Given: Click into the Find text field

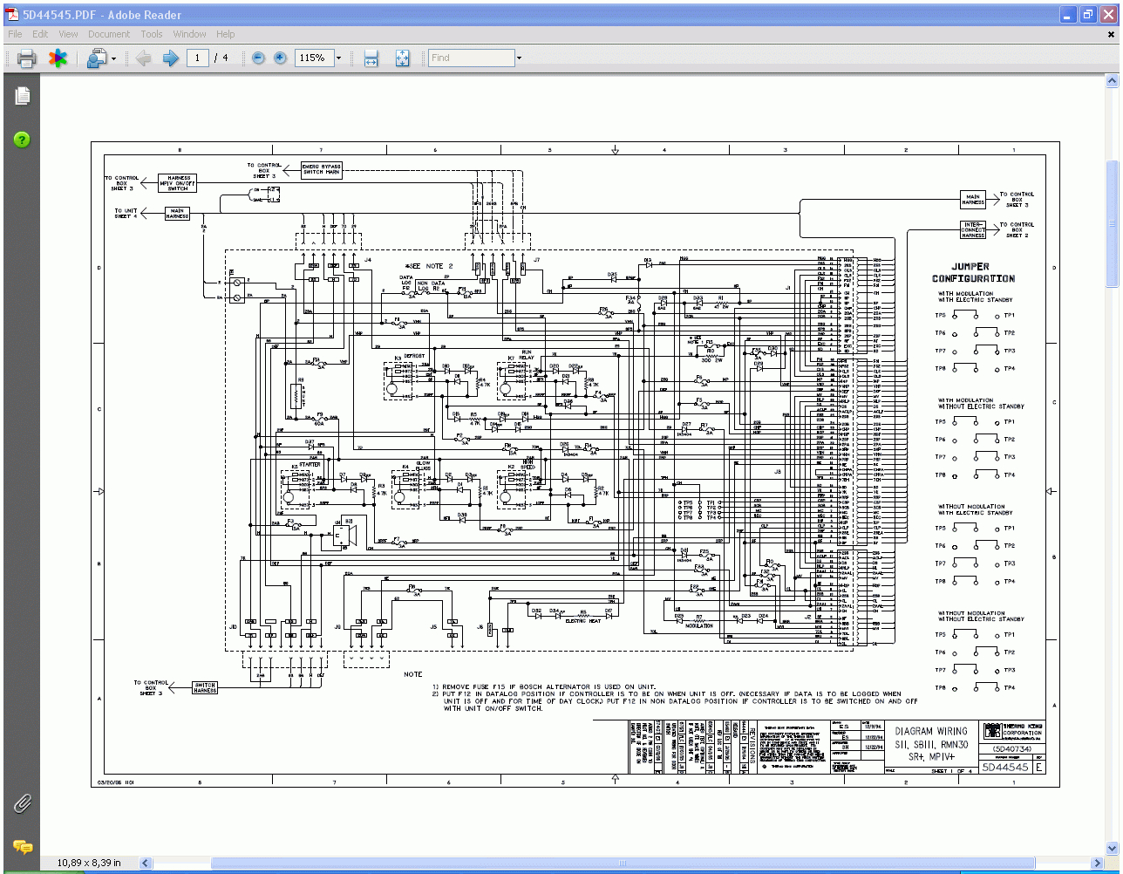Looking at the screenshot, I should pos(471,58).
